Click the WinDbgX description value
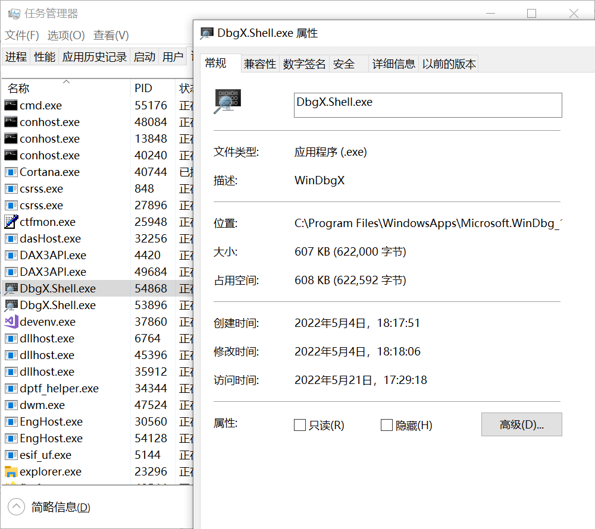The height and width of the screenshot is (529, 595). (x=320, y=180)
